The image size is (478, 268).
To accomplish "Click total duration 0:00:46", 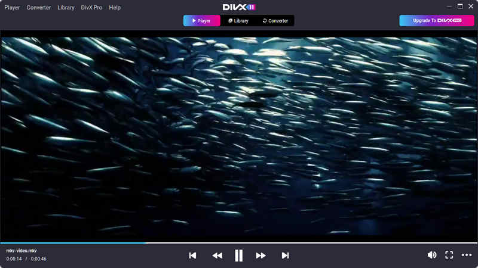I will click(38, 259).
